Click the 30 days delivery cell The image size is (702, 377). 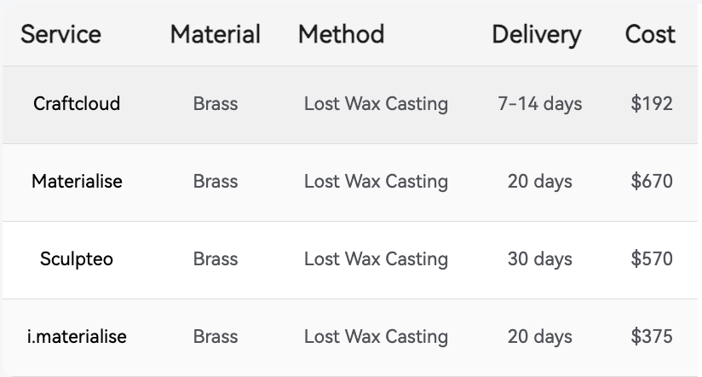[x=540, y=259]
